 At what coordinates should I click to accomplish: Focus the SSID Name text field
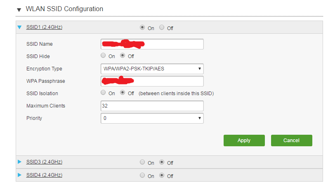pyautogui.click(x=152, y=44)
